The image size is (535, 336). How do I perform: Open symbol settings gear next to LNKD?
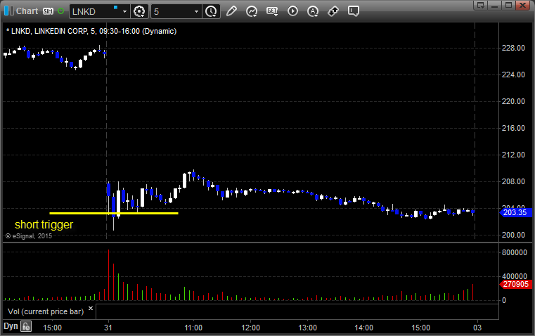pos(139,11)
